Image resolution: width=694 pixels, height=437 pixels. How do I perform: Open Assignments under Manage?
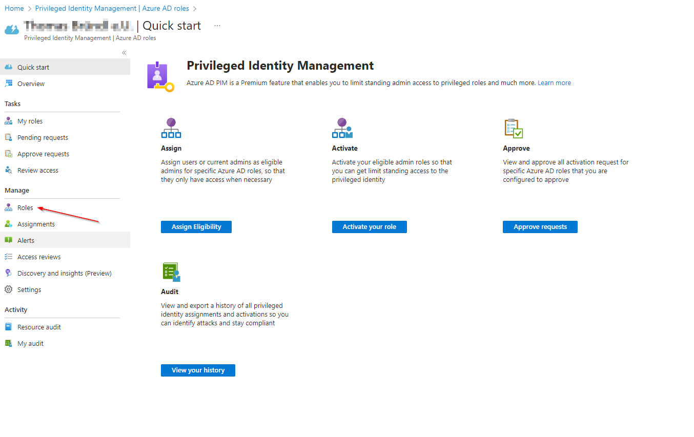point(65,224)
